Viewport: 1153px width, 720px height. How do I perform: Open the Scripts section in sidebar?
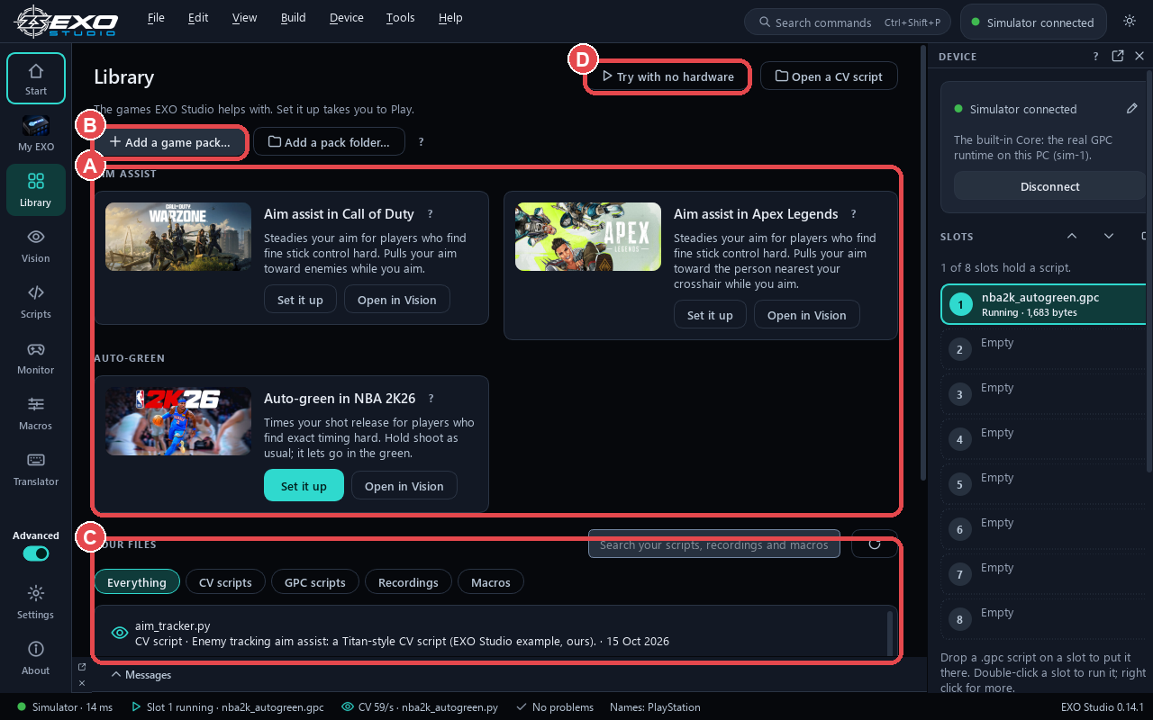(36, 301)
